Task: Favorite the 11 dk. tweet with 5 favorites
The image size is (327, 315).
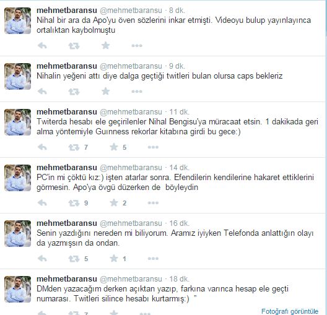Action: point(114,147)
